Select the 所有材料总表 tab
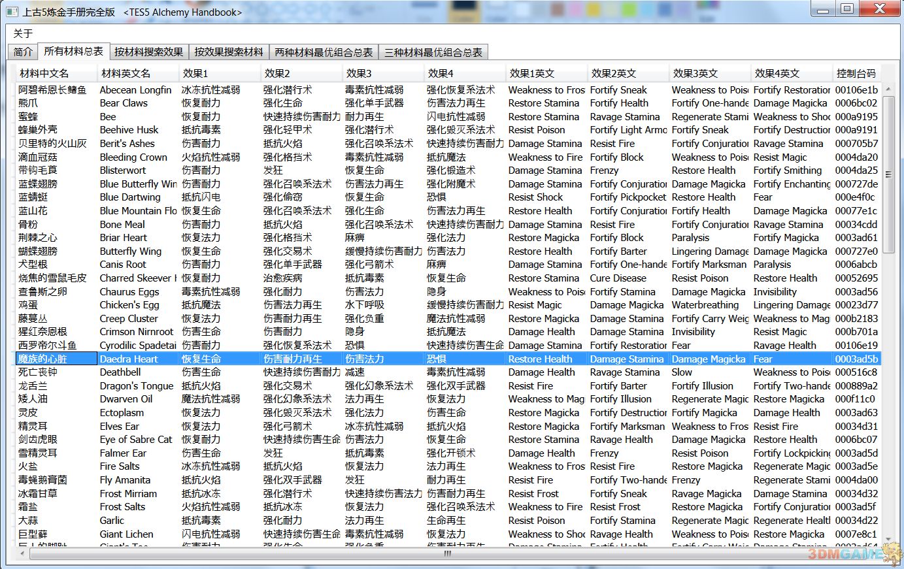Screen dimensions: 904x569 [x=73, y=51]
